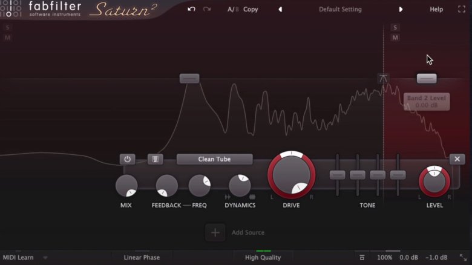Toggle High Quality mode
Viewport: 472px width, 265px height.
pos(263,258)
